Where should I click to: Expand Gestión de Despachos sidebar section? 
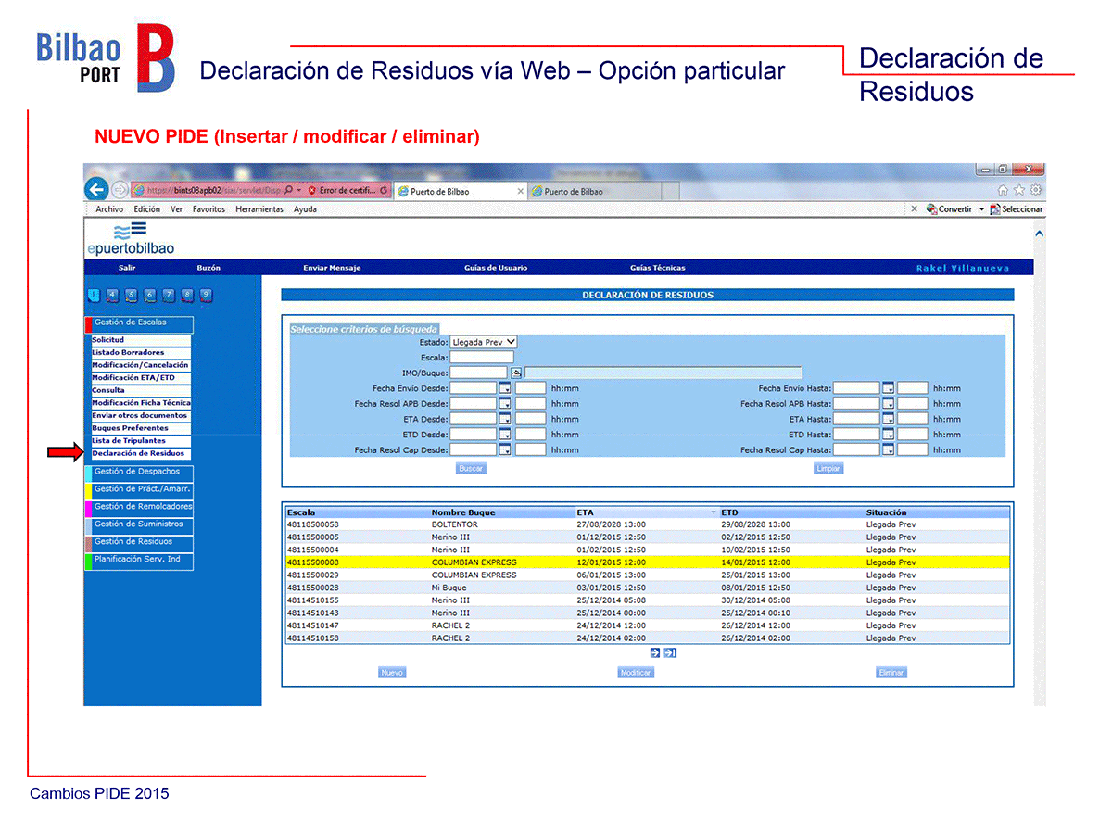pos(139,473)
